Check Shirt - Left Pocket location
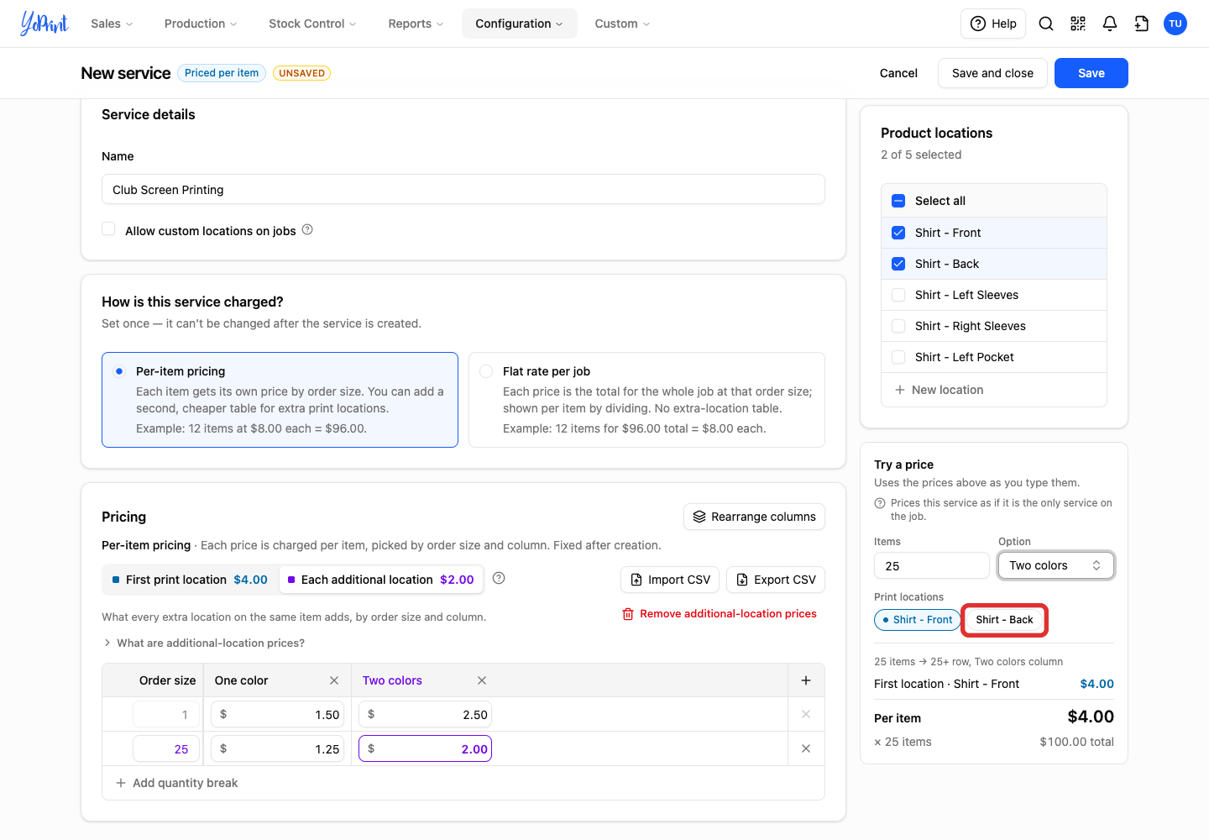1209x840 pixels. 898,357
